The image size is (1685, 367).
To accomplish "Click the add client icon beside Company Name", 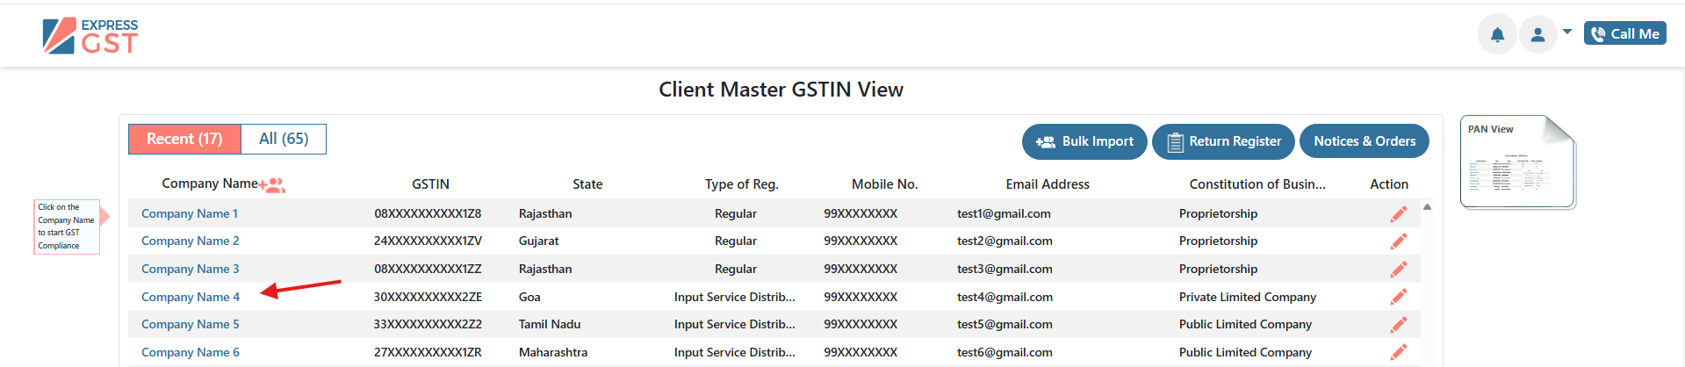I will [273, 185].
